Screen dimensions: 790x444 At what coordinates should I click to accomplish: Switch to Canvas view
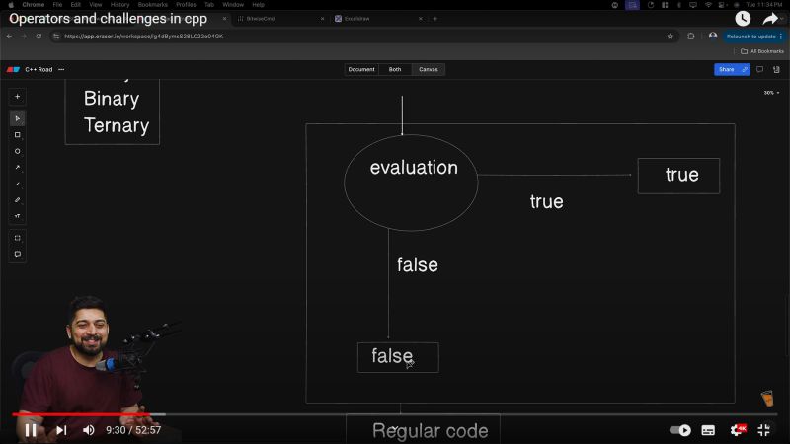pyautogui.click(x=429, y=69)
